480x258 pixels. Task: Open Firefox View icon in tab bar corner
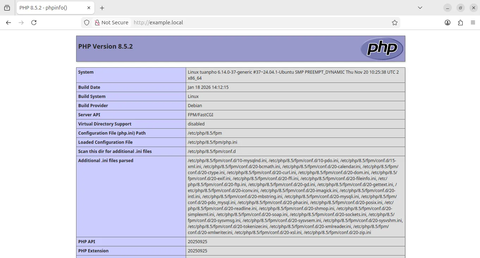coord(7,7)
